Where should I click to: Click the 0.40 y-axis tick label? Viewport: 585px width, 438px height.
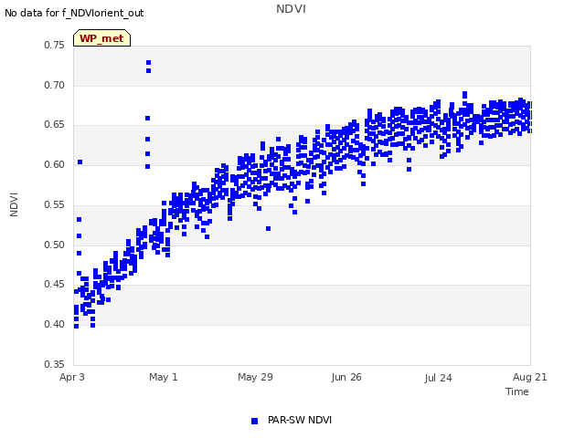tap(55, 325)
